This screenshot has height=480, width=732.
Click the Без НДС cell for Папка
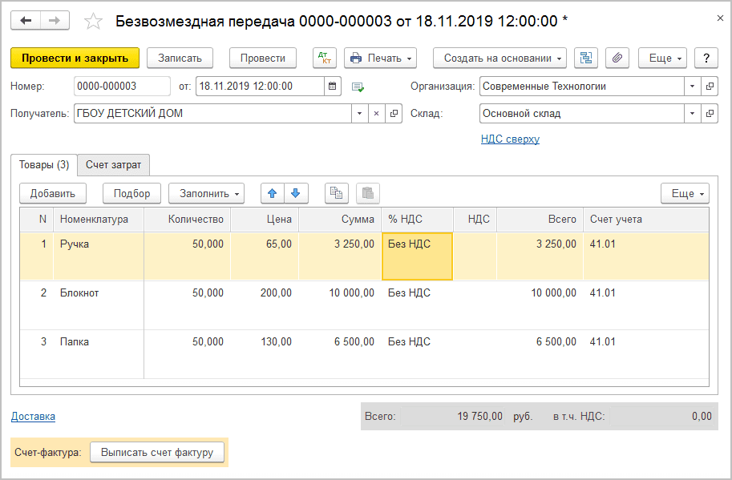click(x=418, y=354)
